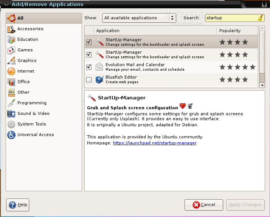Click the Bluefish Editor fish icon
The height and width of the screenshot is (217, 270).
[x=99, y=79]
